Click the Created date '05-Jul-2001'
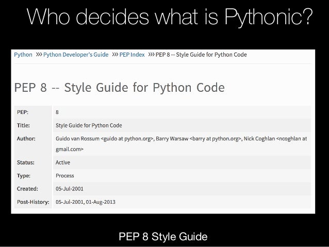Viewport: 329px width, 247px height. (x=70, y=189)
